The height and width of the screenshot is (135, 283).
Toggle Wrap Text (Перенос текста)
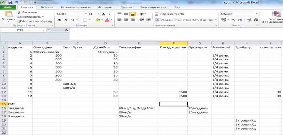point(170,14)
